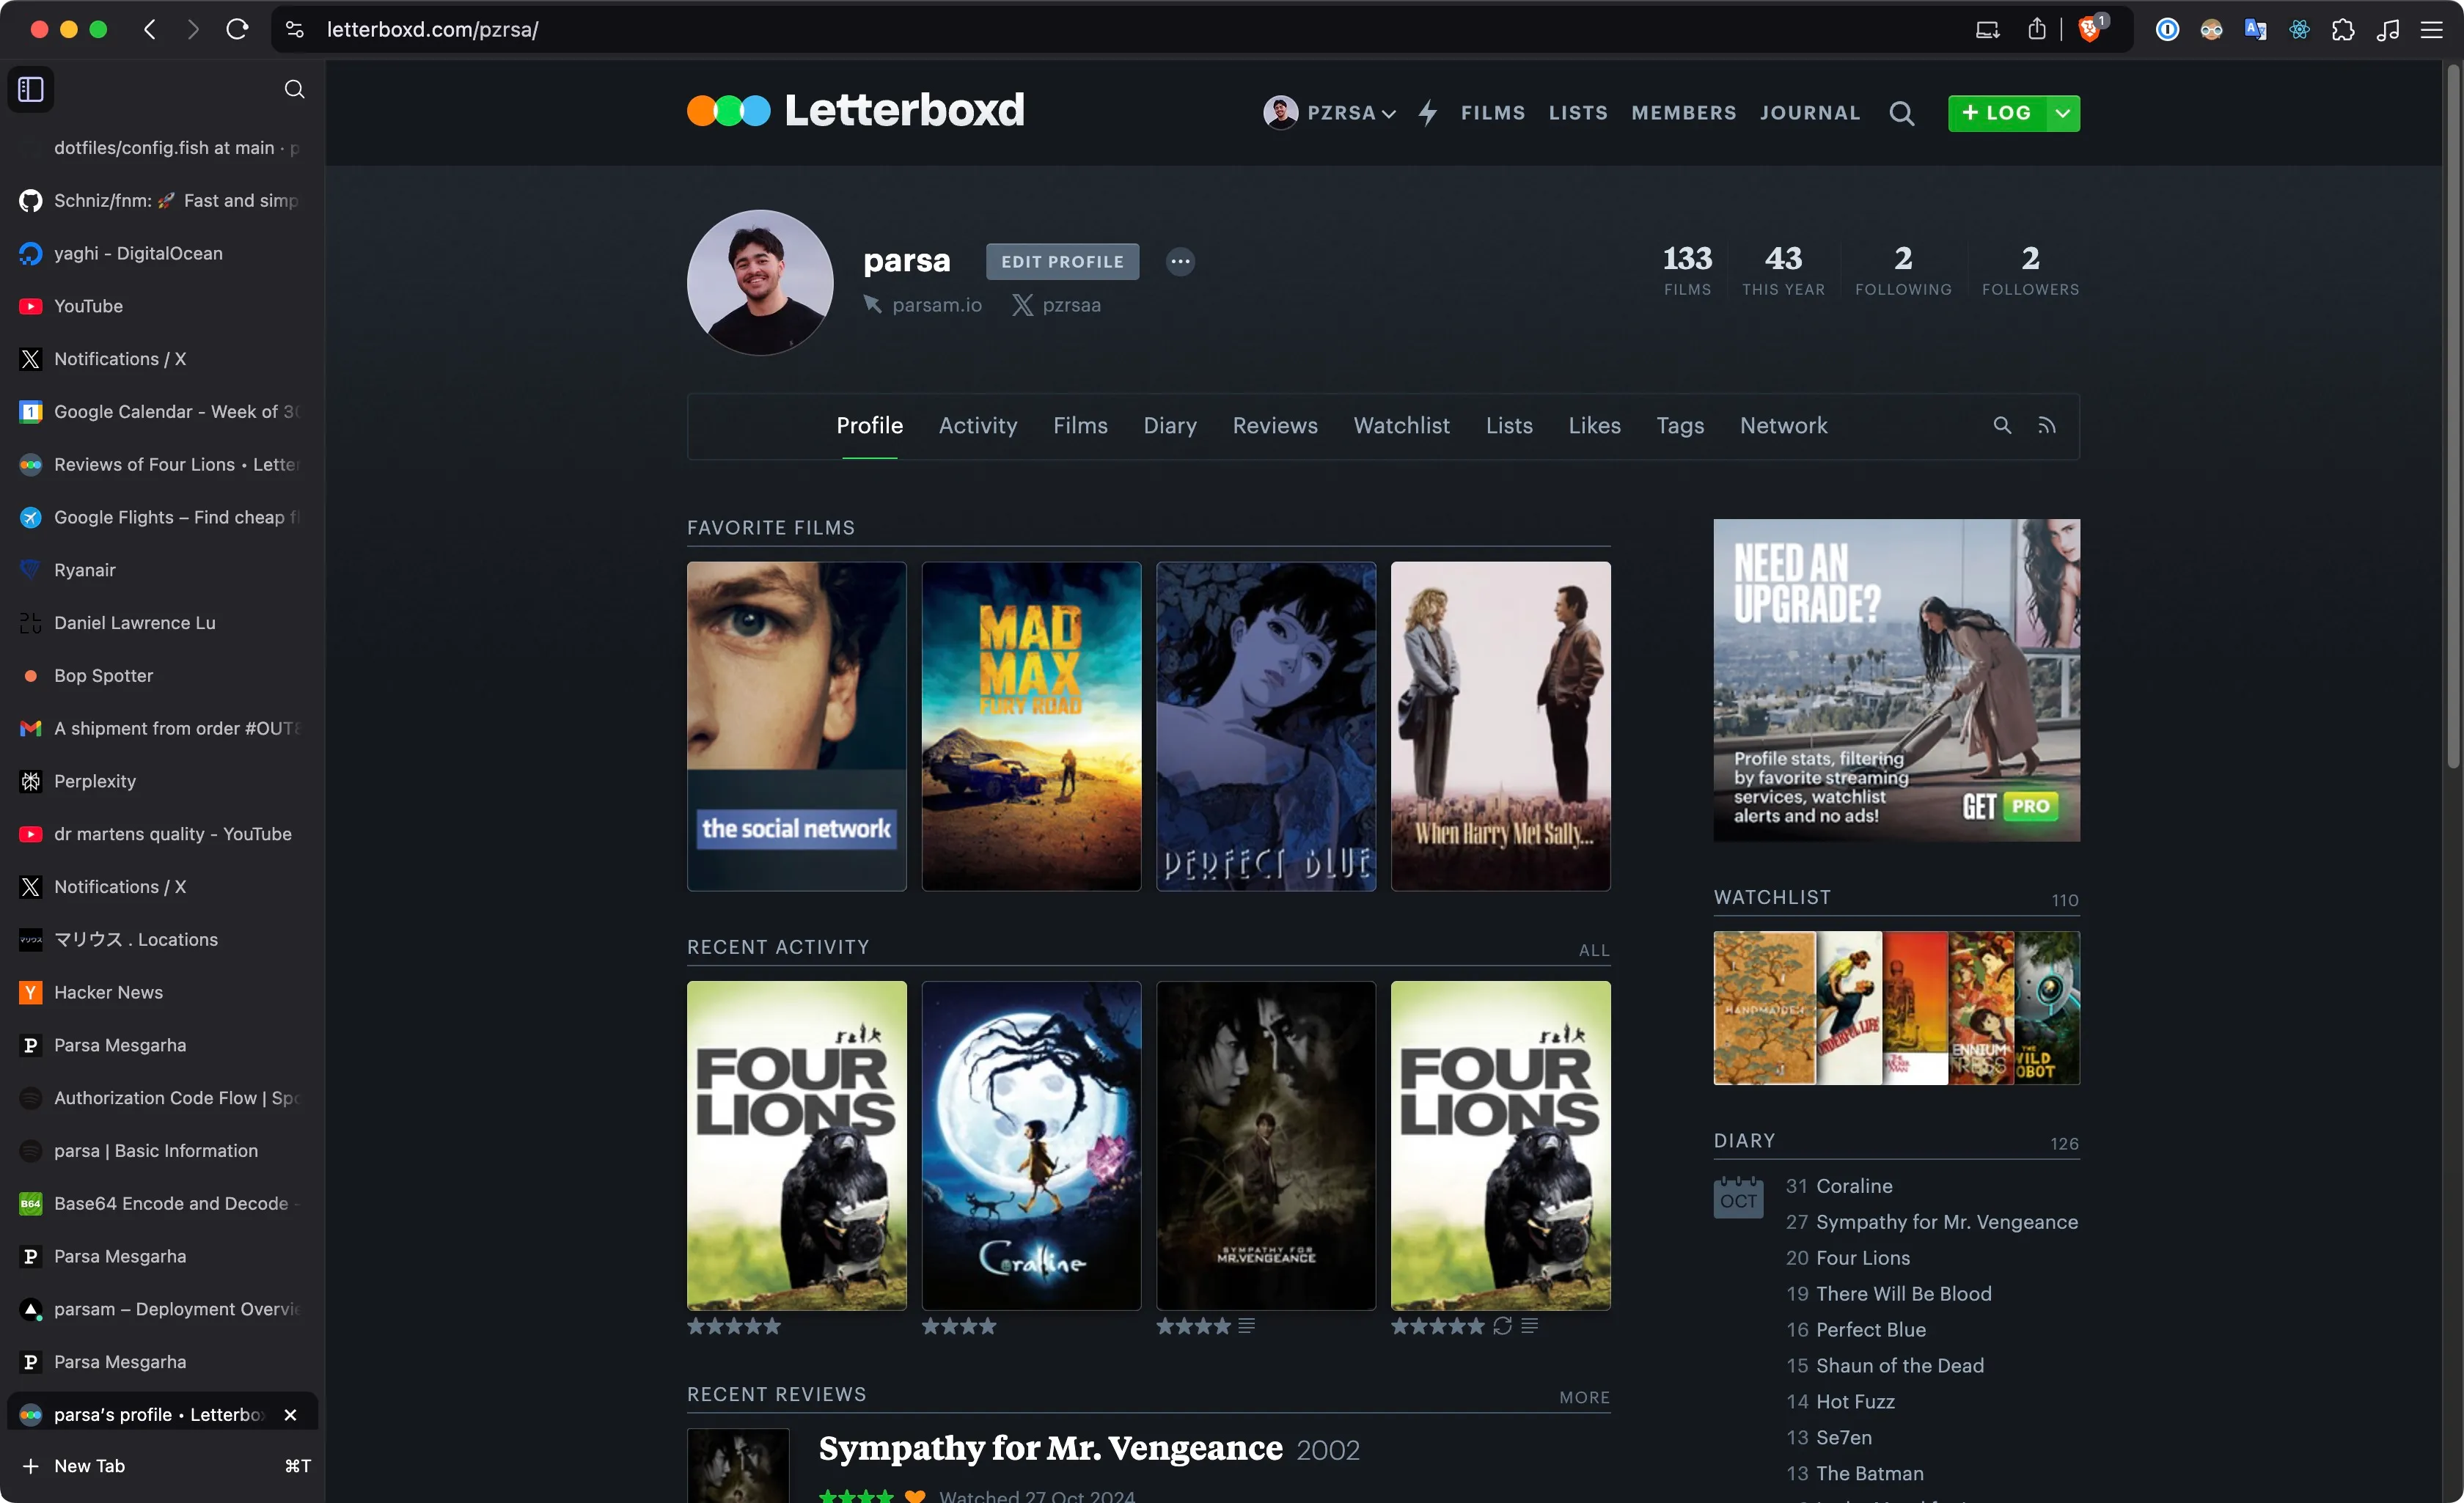Viewport: 2464px width, 1503px height.
Task: Close the parsa's profile Letterboxd tab
Action: pos(290,1414)
